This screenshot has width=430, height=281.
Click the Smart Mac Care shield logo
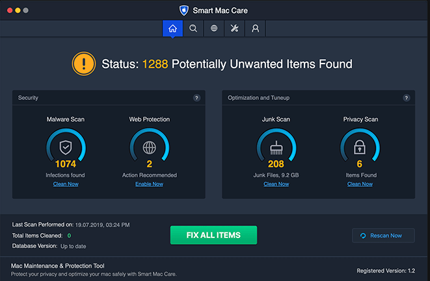point(183,10)
